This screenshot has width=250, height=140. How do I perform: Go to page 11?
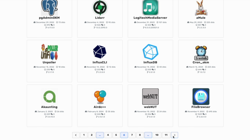(166, 135)
